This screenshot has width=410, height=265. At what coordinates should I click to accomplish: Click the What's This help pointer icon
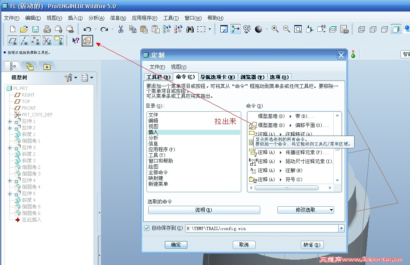(76, 41)
